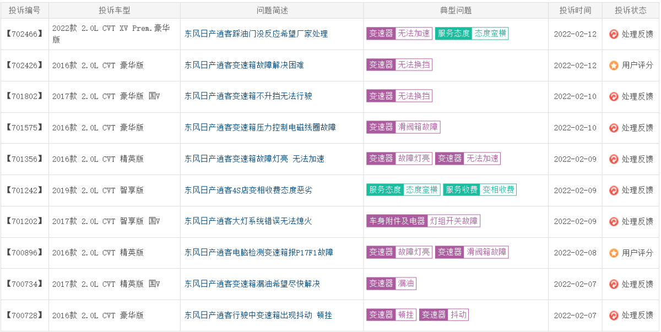
Task: Click status icon for complaint 702466
Action: pos(614,34)
